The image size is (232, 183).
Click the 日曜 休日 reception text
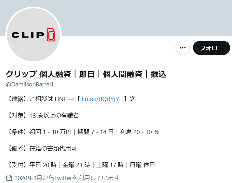(142, 165)
